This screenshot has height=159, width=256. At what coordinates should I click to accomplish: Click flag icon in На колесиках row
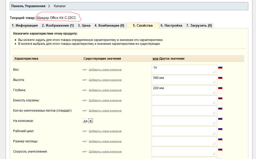click(220, 119)
